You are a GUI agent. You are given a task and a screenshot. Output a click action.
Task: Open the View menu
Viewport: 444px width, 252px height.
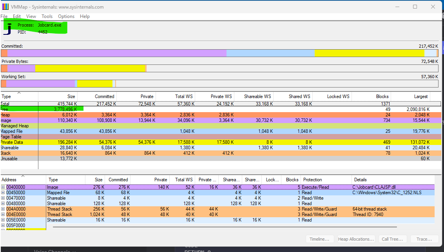pos(31,16)
